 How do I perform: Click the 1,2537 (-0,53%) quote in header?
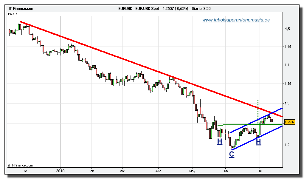click(x=175, y=9)
